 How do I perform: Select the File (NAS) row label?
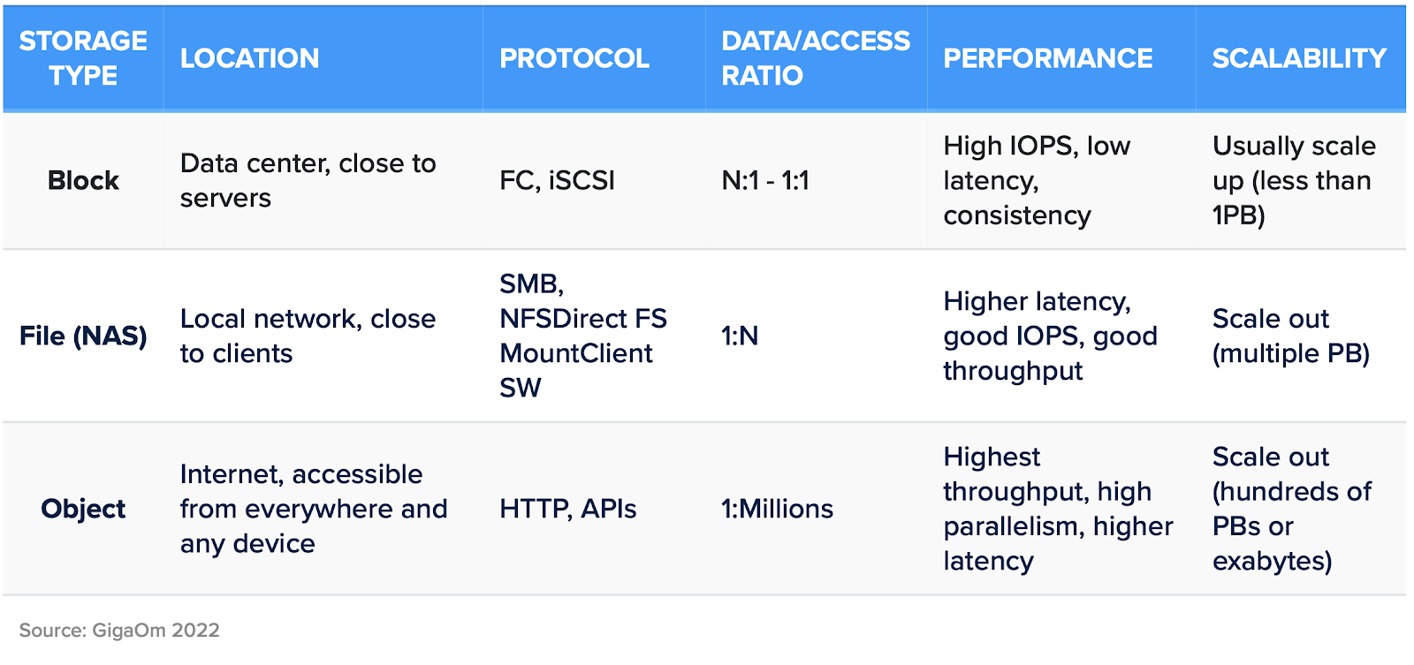tap(83, 336)
